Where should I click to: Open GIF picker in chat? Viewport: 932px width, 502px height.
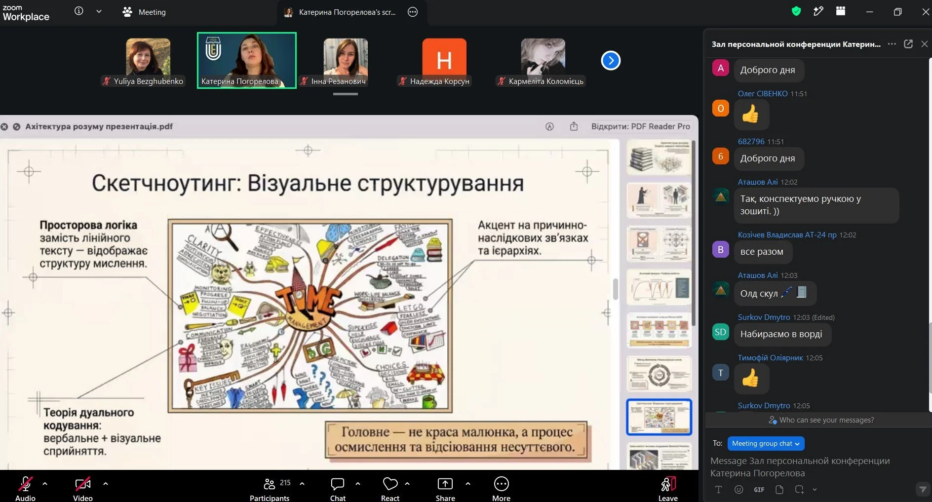click(x=759, y=489)
